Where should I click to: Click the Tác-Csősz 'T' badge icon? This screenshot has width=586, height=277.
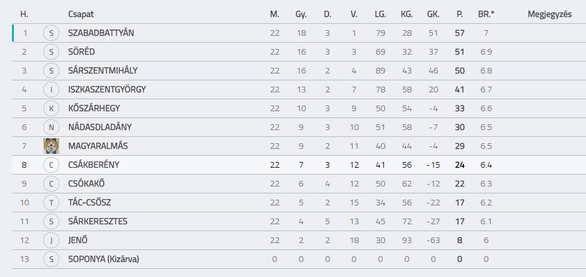click(51, 202)
